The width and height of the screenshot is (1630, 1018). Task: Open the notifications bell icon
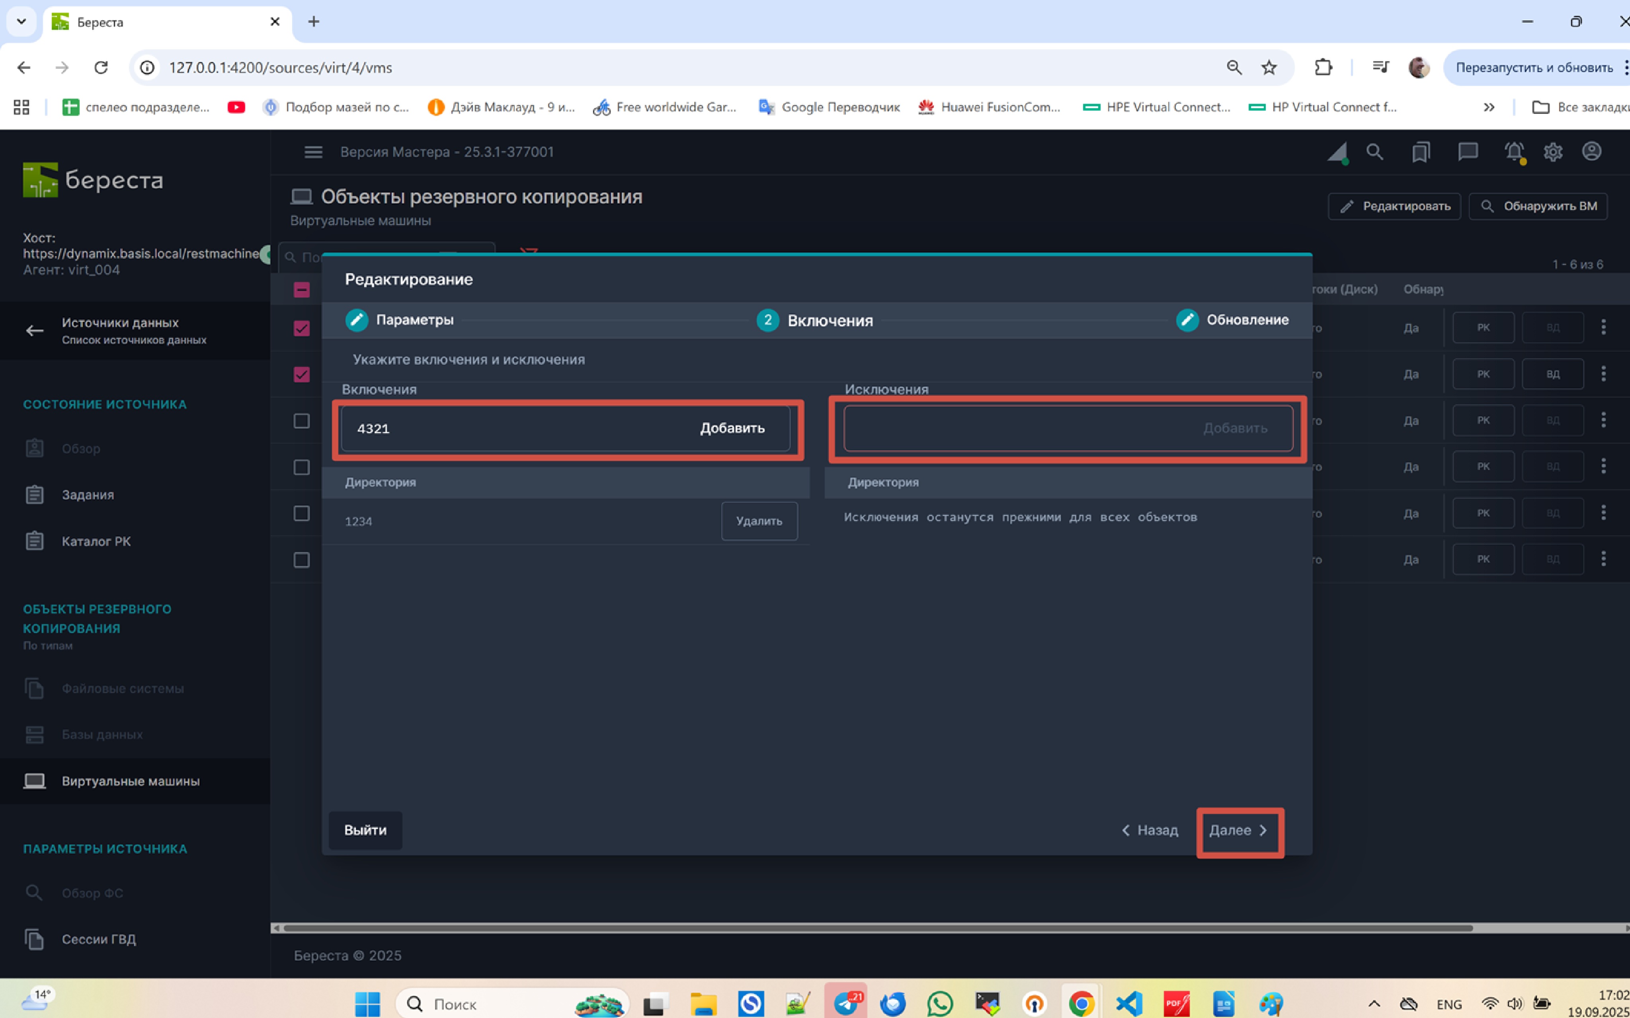(1514, 152)
